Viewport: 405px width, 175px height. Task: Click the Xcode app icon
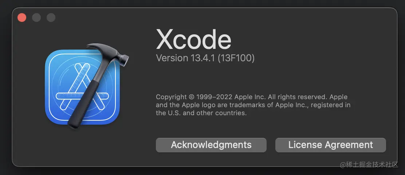click(87, 86)
